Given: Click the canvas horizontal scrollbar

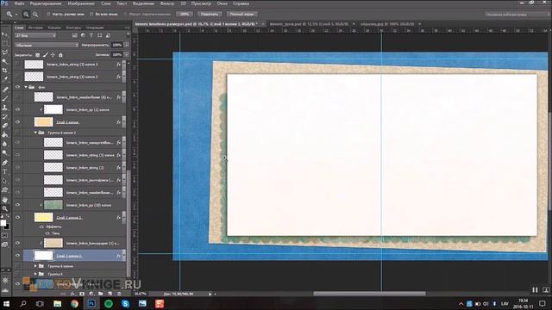Looking at the screenshot, I should [x=369, y=294].
